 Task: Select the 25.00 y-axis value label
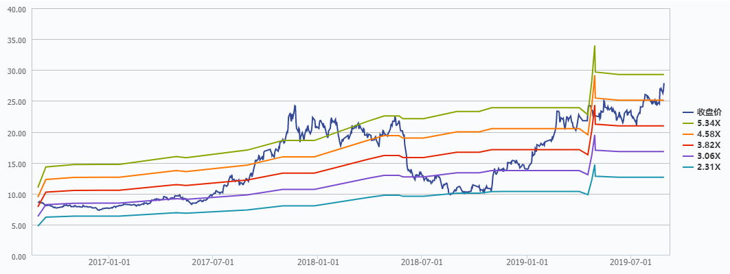16,102
